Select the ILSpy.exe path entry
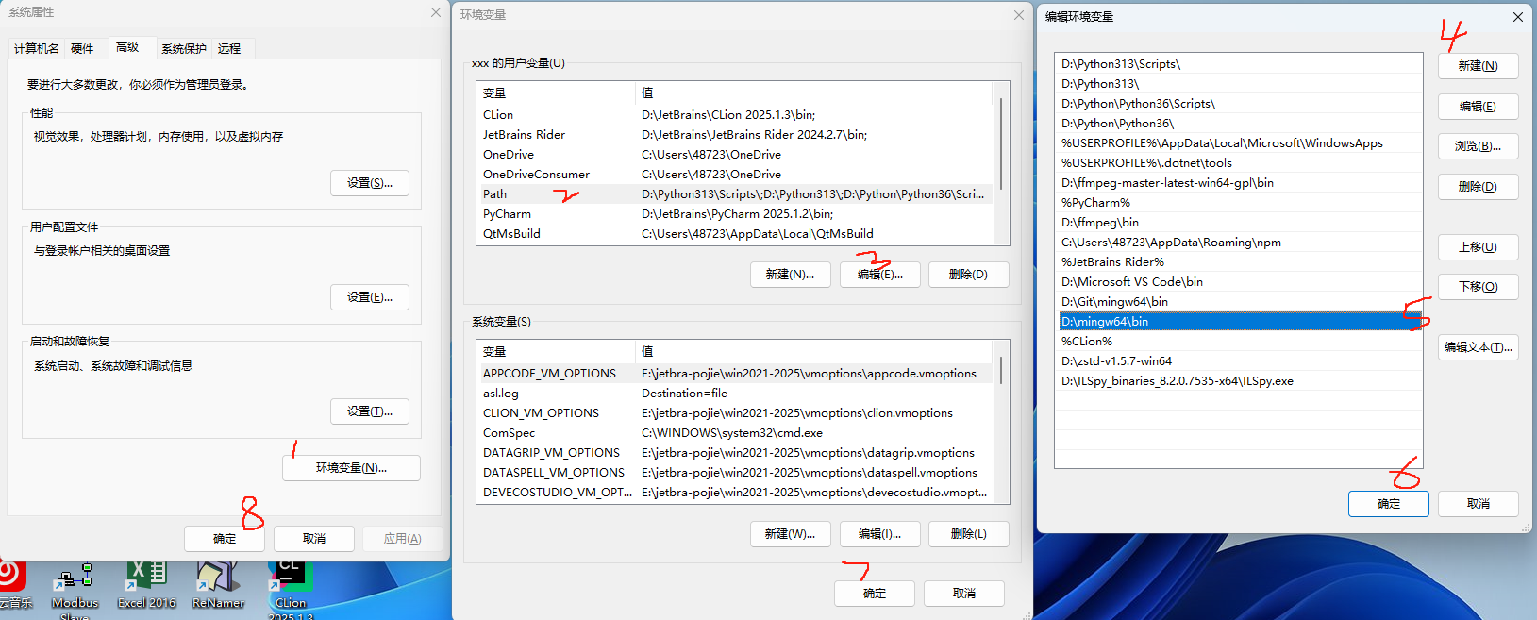The height and width of the screenshot is (620, 1537). [1239, 381]
